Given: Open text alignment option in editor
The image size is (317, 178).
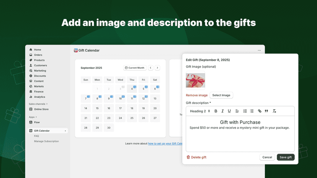Looking at the screenshot, I should pyautogui.click(x=237, y=111).
